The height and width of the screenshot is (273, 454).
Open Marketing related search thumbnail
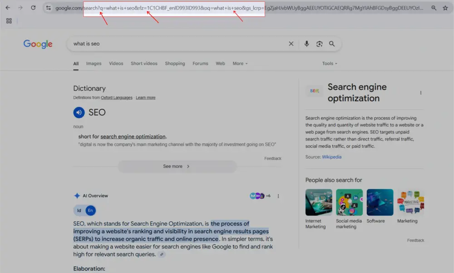(x=410, y=202)
